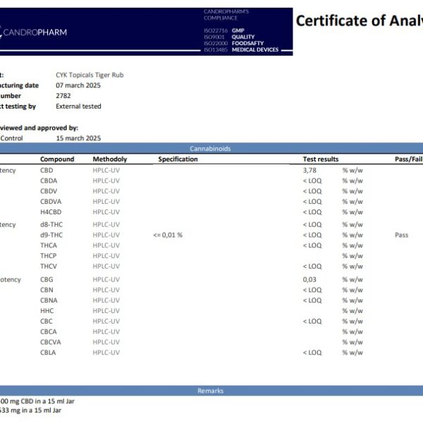Click the CBDV compound cell
Screen dimensions: 423x423
(49, 191)
